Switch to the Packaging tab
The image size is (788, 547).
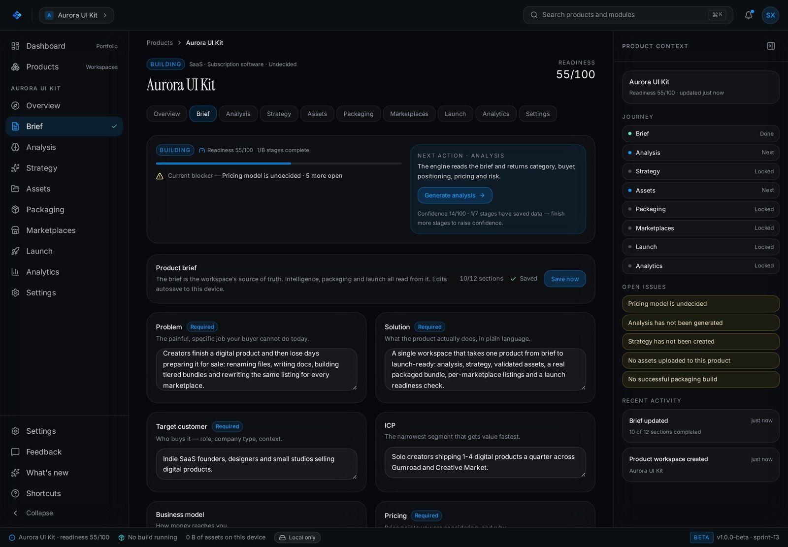(x=359, y=114)
